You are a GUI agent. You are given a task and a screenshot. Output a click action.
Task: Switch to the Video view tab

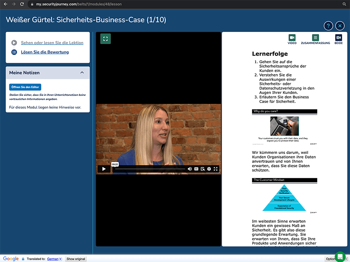tap(292, 39)
